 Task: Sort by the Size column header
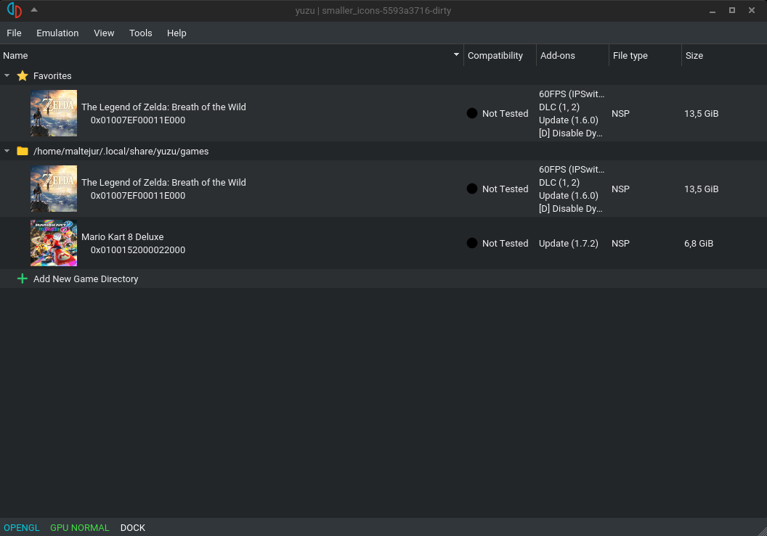(724, 56)
